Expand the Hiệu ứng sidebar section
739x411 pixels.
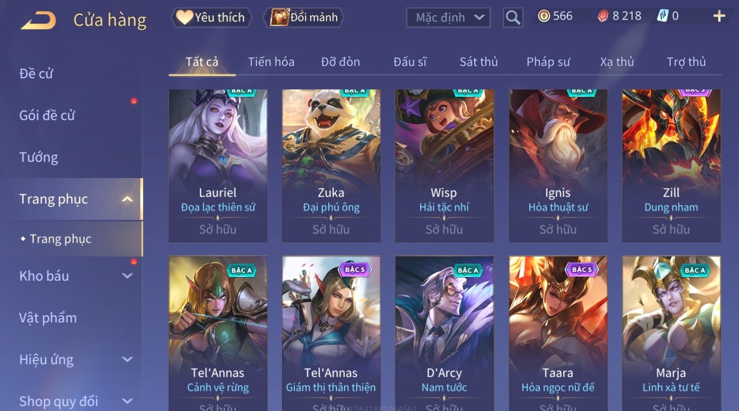pos(127,360)
